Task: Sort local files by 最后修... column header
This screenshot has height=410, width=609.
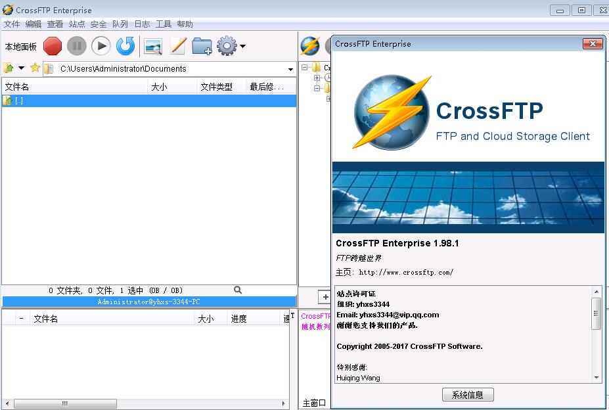Action: click(x=271, y=87)
